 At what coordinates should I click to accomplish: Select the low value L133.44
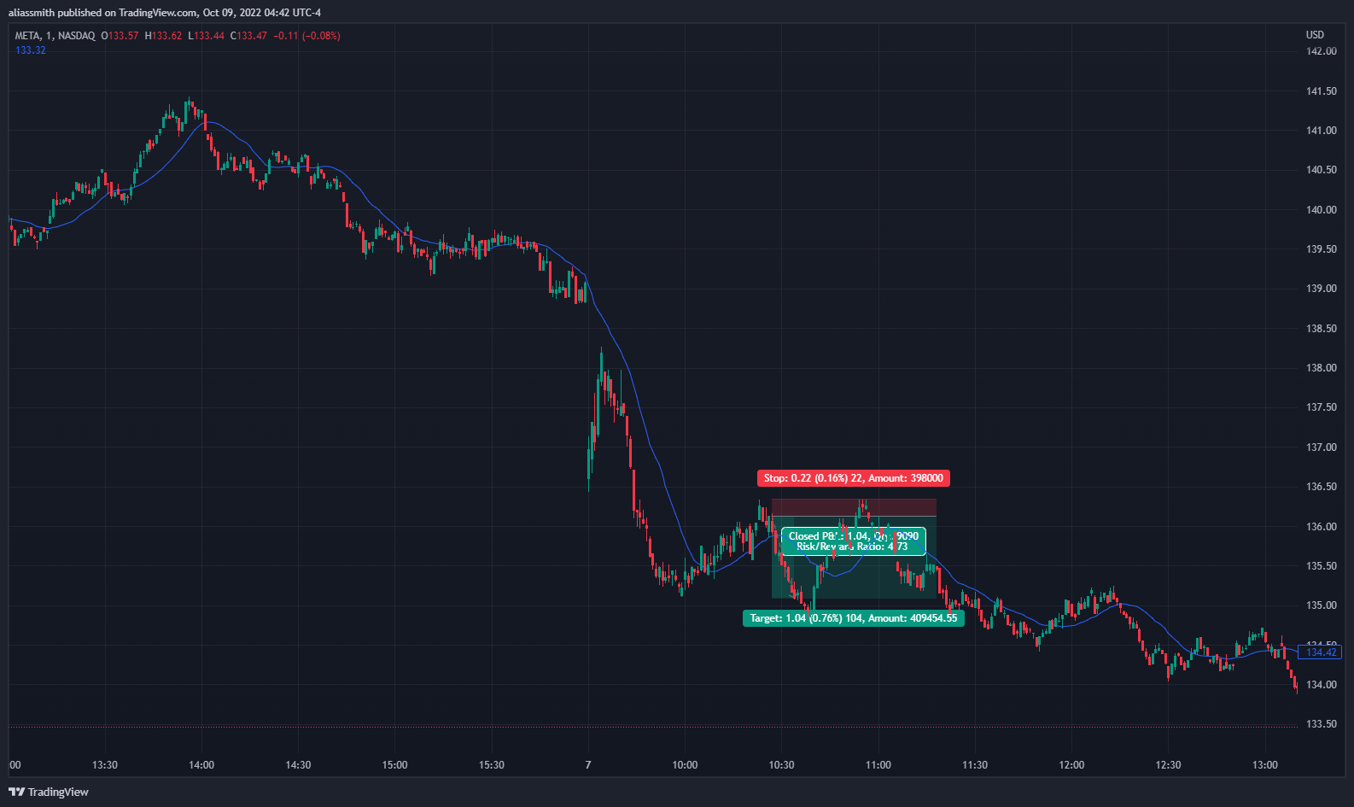pyautogui.click(x=207, y=36)
